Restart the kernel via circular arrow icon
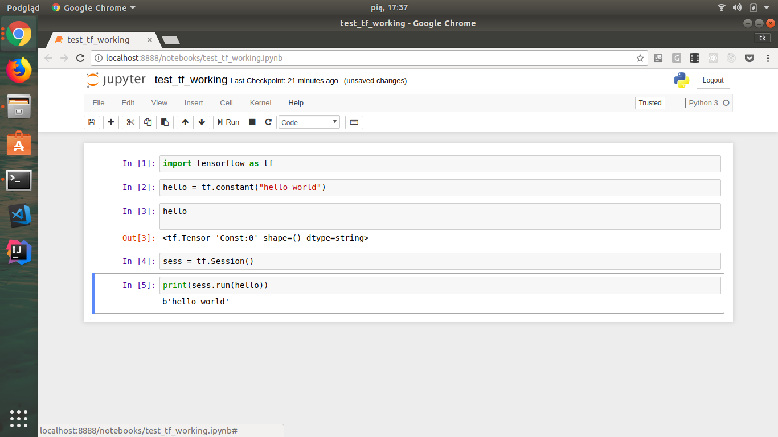Viewport: 778px width, 437px height. (268, 122)
